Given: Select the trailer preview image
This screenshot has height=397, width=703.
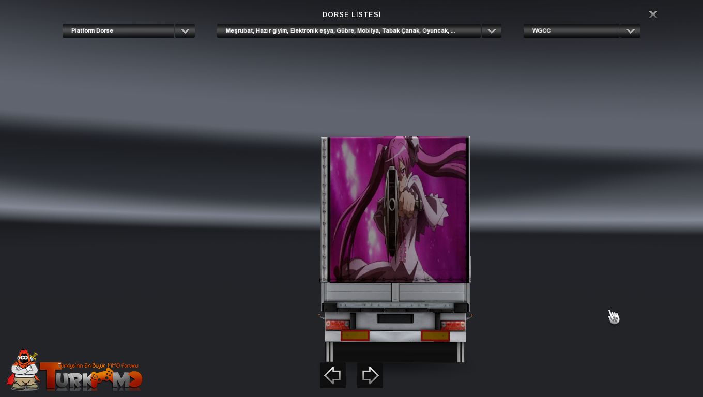Looking at the screenshot, I should (x=395, y=249).
